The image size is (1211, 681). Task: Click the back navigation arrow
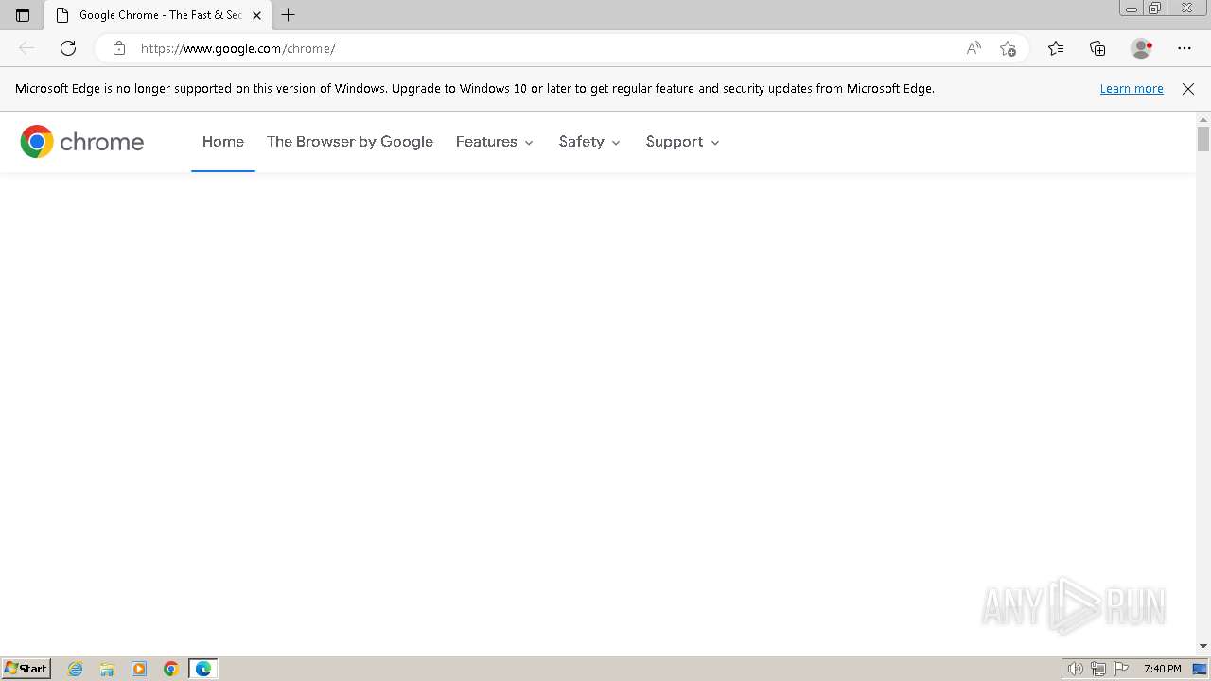26,48
